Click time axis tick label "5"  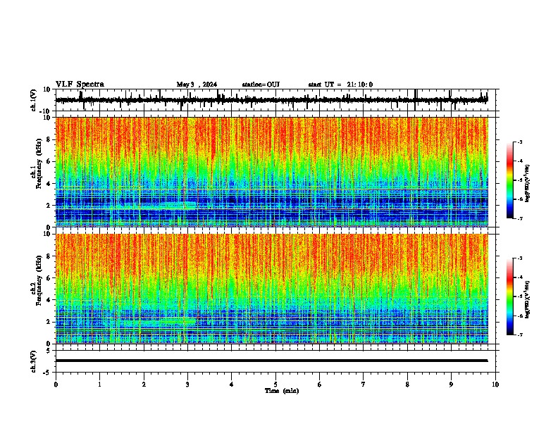pyautogui.click(x=275, y=385)
